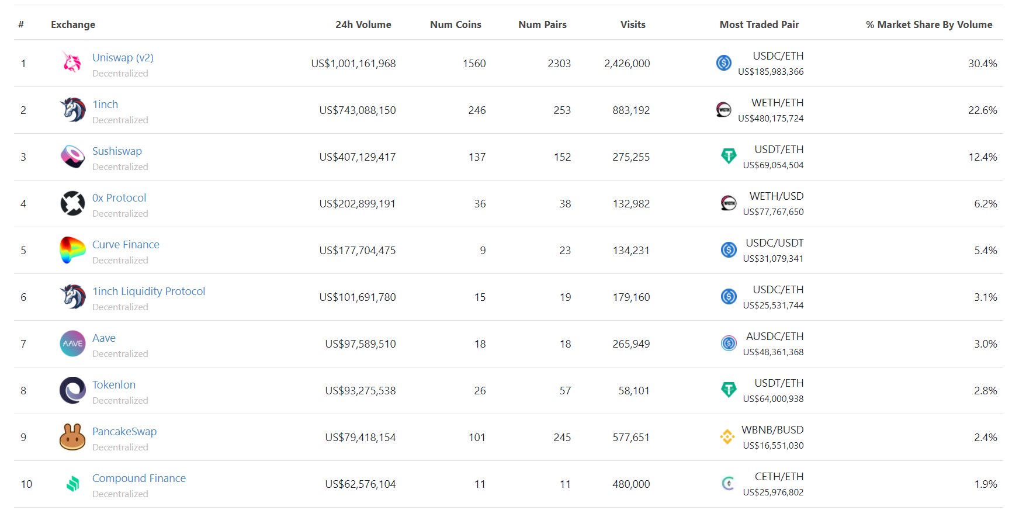Click USDC icon in Curve Finance row

tap(729, 249)
